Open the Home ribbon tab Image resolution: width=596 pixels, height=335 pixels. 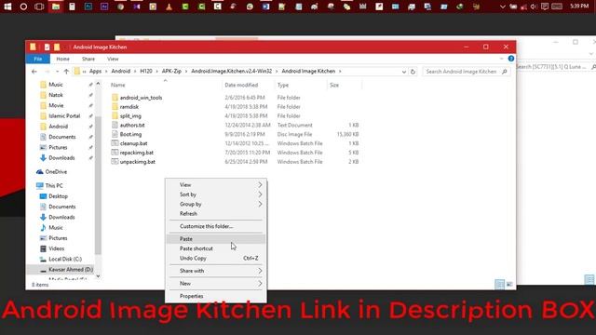click(x=62, y=59)
